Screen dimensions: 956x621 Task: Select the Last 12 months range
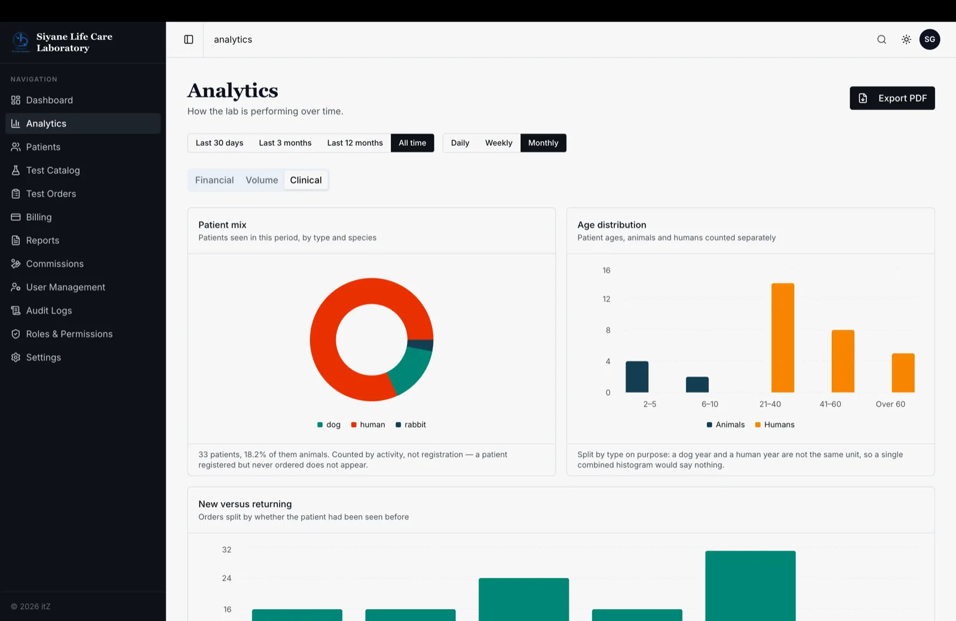point(355,143)
